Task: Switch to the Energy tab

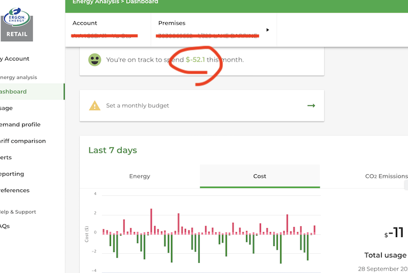Action: coord(140,177)
